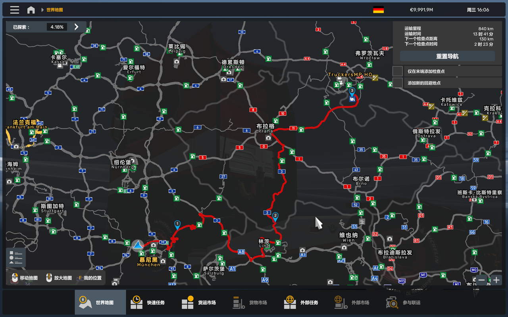508x317 pixels.
Task: Click the 莱比锡 Leipzig city label
Action: click(x=177, y=48)
